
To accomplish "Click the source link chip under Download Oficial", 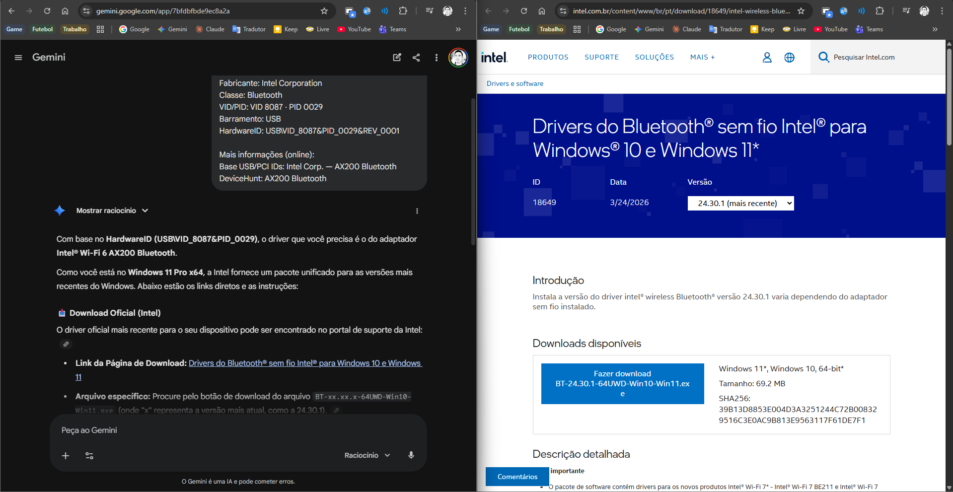I will coord(66,344).
